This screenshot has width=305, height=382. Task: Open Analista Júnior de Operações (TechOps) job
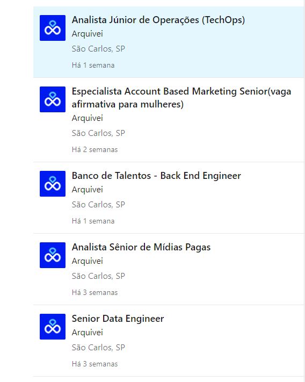tap(158, 20)
